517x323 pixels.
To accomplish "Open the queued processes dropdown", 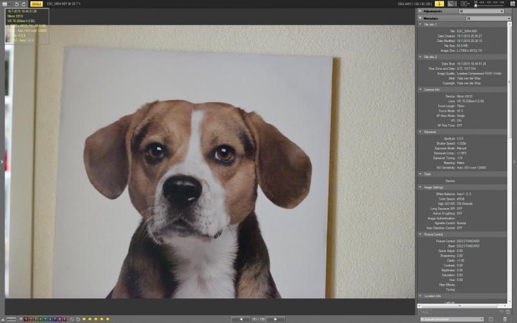I will 452,319.
